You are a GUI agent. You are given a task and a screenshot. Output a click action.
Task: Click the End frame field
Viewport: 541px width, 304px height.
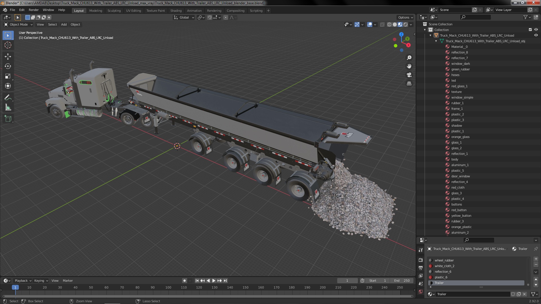(402, 281)
